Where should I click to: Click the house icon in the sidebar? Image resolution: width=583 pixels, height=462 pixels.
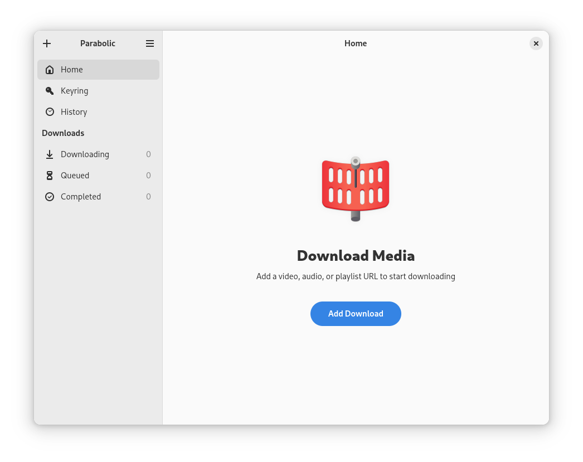tap(50, 70)
